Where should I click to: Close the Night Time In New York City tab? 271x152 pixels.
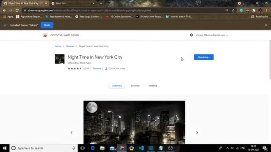pyautogui.click(x=46, y=3)
